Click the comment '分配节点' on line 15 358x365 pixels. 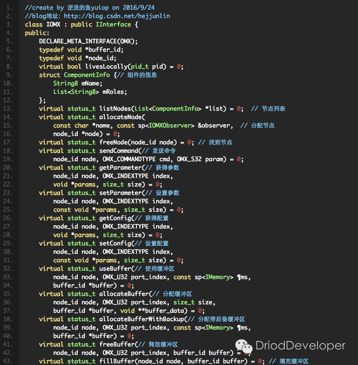click(263, 125)
